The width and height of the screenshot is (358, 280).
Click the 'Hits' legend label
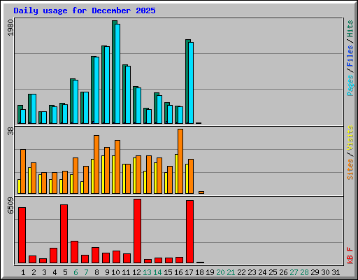point(350,29)
